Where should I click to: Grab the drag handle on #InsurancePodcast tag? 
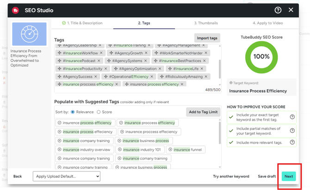pyautogui.click(x=59, y=61)
